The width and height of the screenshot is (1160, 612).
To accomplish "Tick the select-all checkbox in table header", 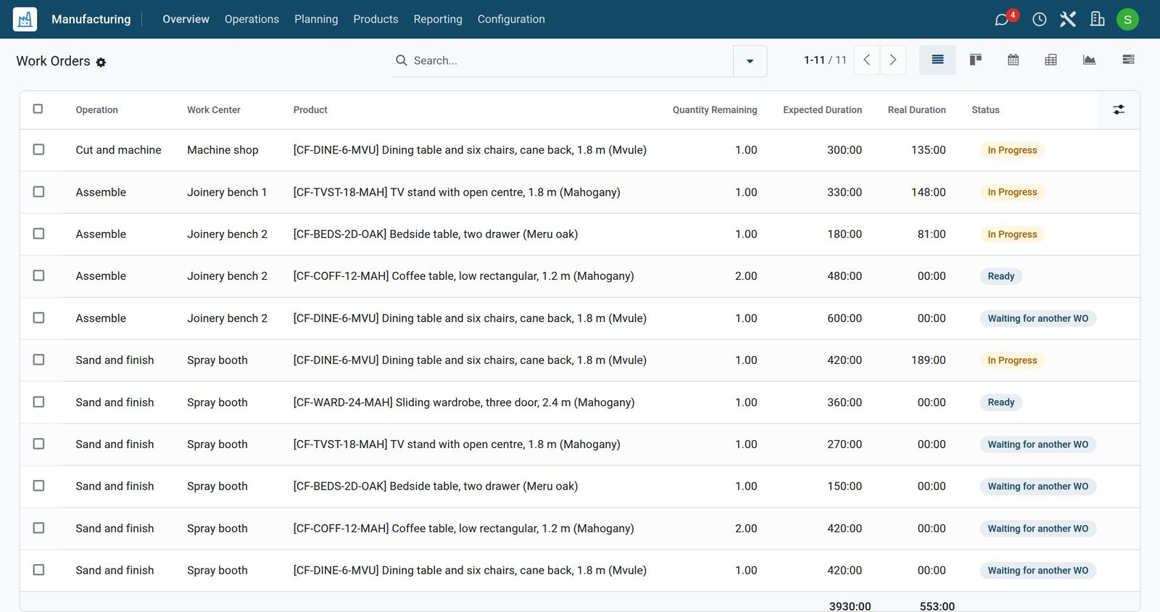I will point(38,109).
